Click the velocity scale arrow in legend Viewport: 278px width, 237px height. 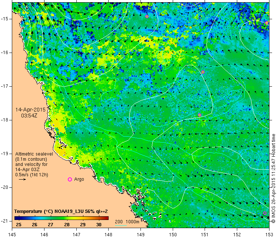click(22, 180)
